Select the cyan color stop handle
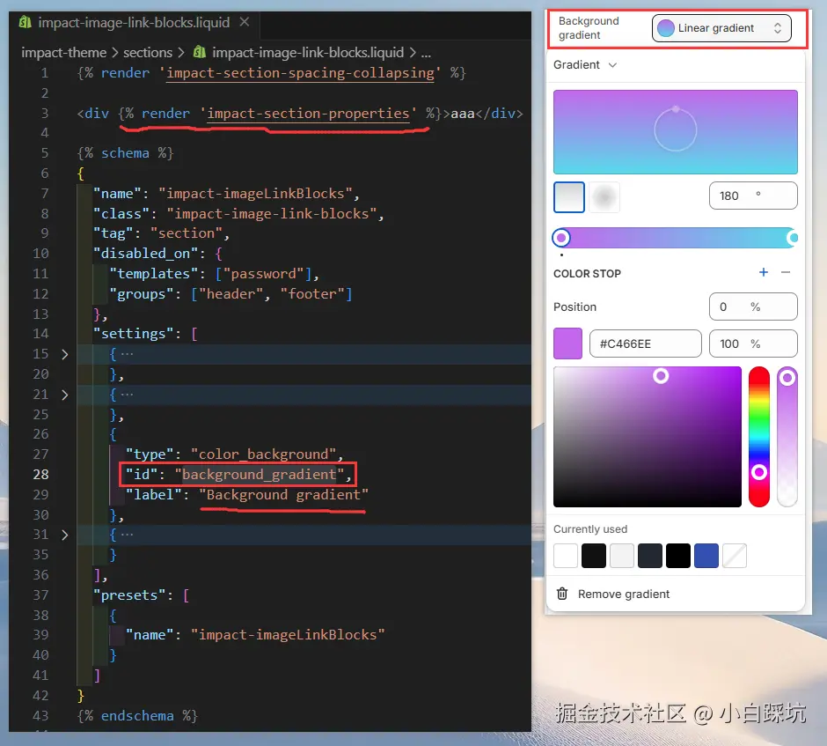This screenshot has width=827, height=746. [793, 238]
